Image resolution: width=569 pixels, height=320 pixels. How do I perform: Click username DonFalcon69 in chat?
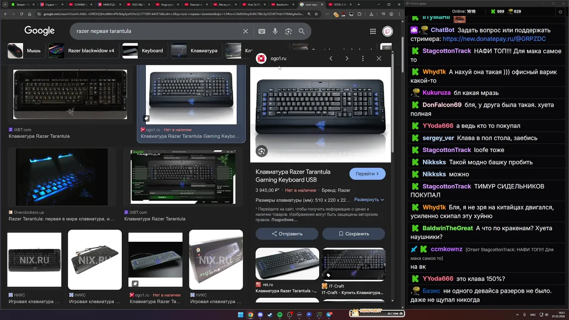[x=442, y=105]
